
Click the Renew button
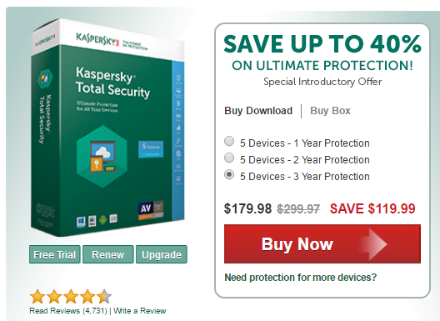pyautogui.click(x=108, y=254)
